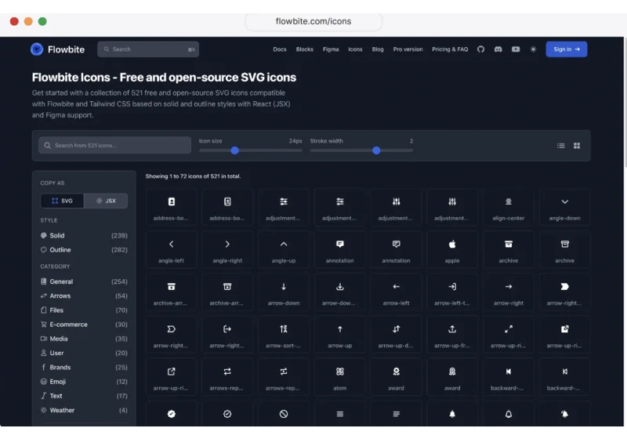Copy the arrow-sort icon

coord(284,335)
